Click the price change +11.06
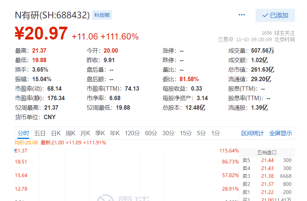 tap(85, 37)
